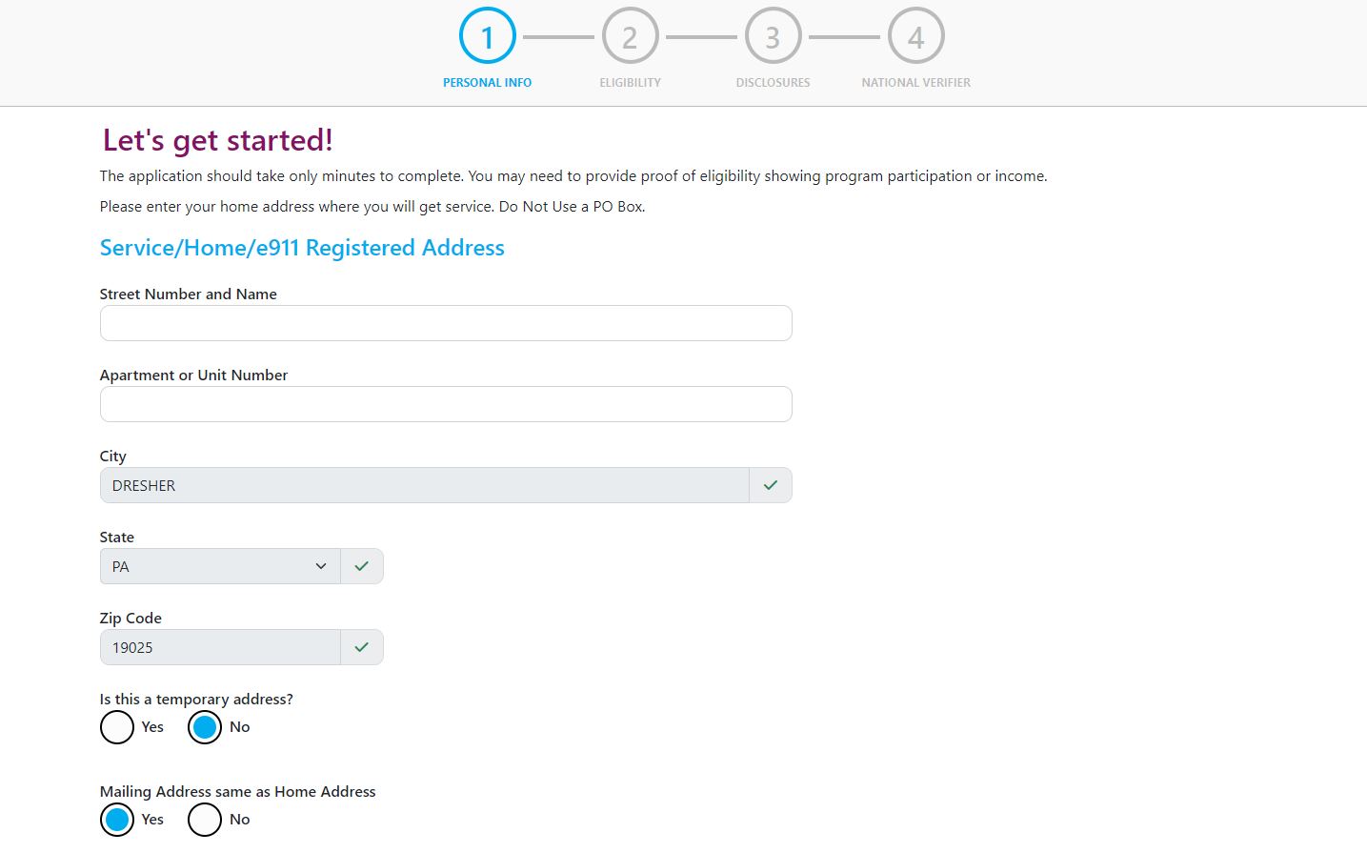Select Yes for temporary address
The height and width of the screenshot is (853, 1367).
(x=117, y=727)
